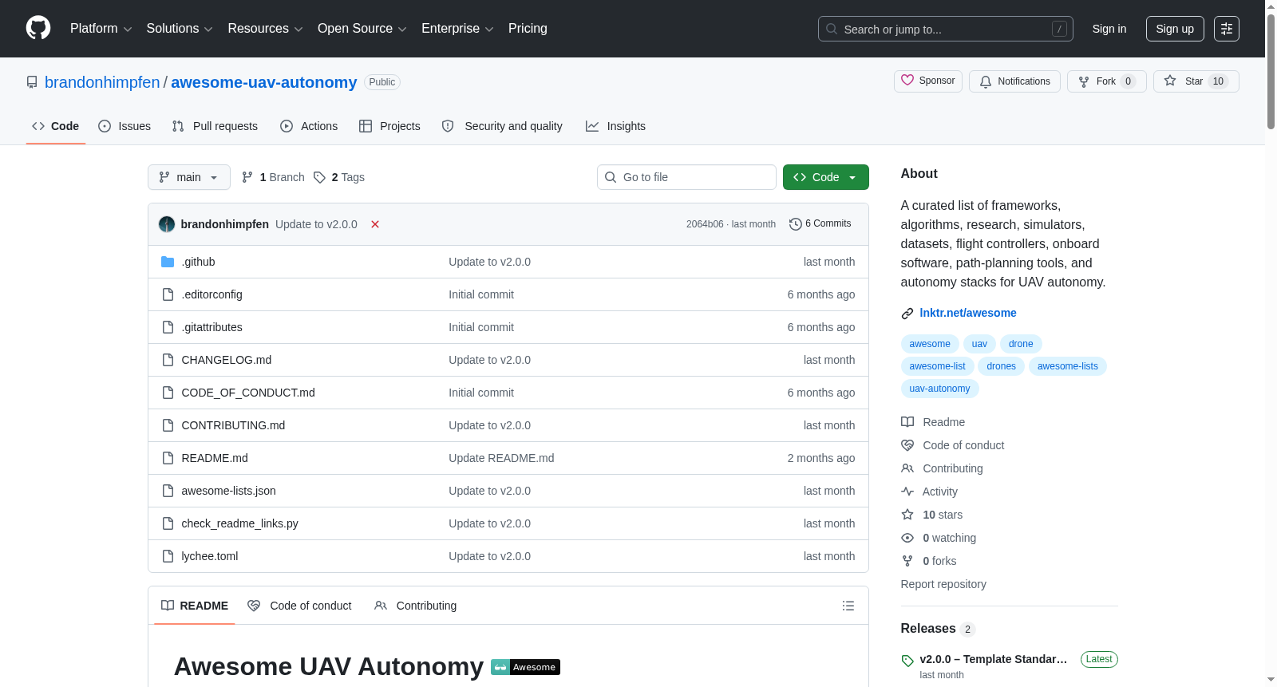Open the 2 Tags link

(339, 177)
